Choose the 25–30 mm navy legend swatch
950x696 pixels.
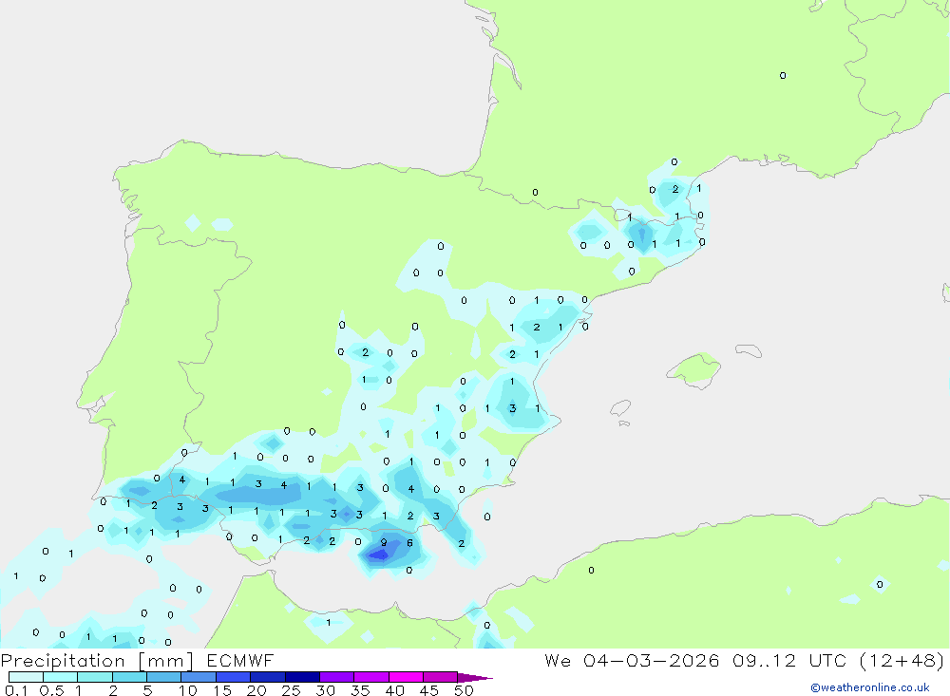click(x=302, y=677)
